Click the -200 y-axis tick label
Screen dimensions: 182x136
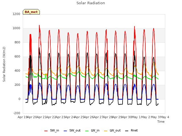(x=17, y=113)
